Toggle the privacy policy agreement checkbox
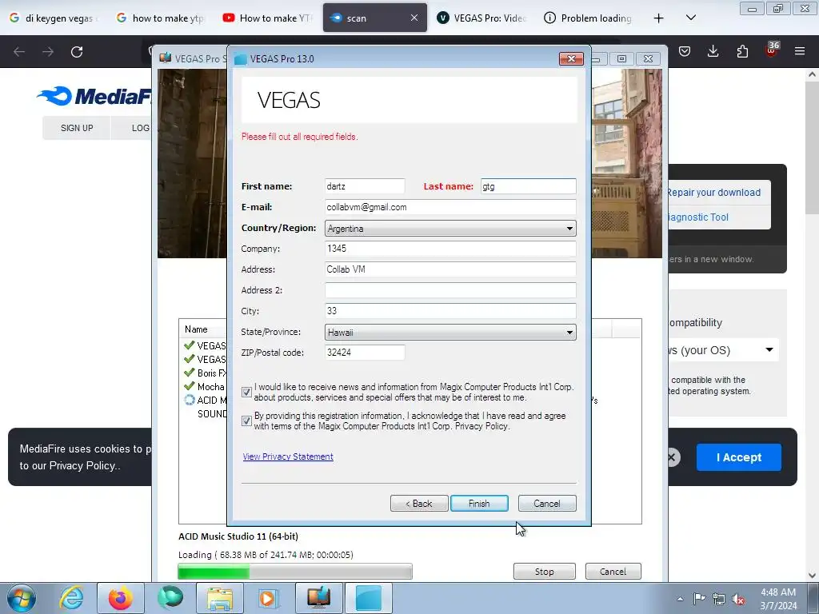The width and height of the screenshot is (819, 614). point(246,421)
